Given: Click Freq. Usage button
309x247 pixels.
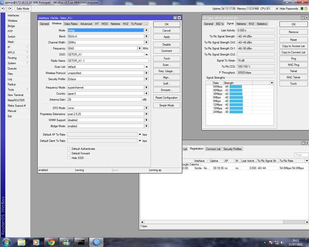Looking at the screenshot, I should click(x=166, y=71).
